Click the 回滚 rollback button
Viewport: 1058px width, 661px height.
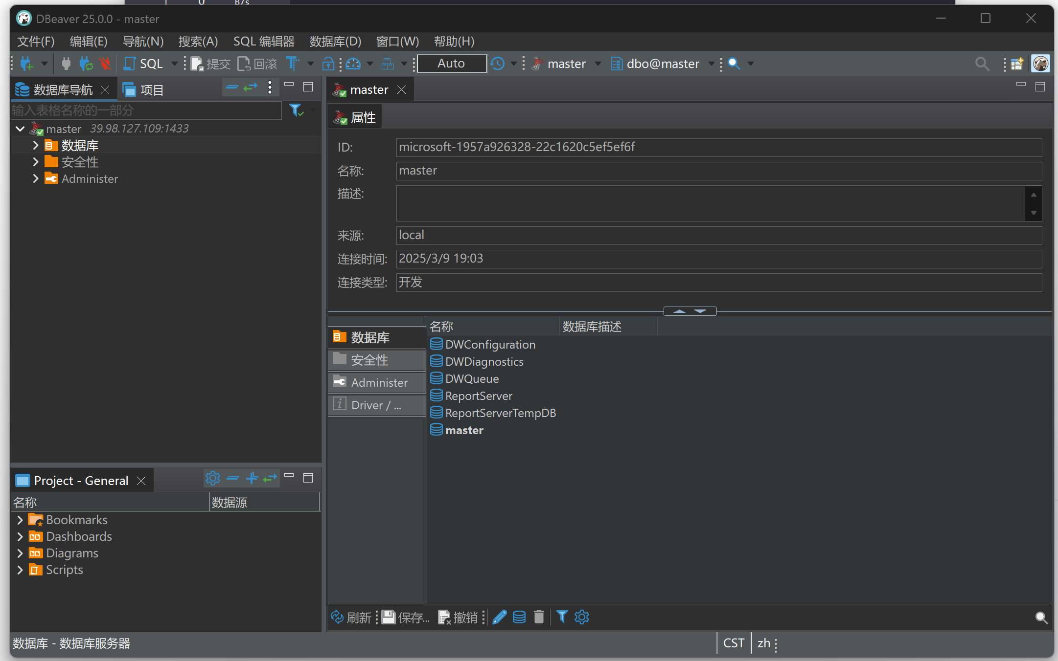(257, 64)
